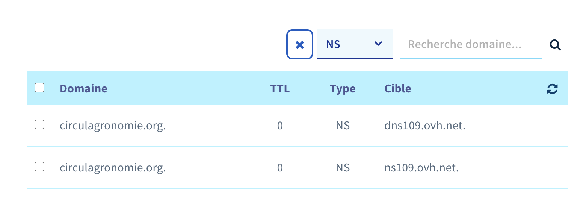
Task: Check the dns109.ovh.net. record checkbox
Action: (39, 125)
